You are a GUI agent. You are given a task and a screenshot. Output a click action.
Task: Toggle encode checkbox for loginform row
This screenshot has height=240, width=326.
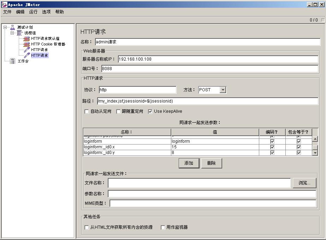(272, 141)
